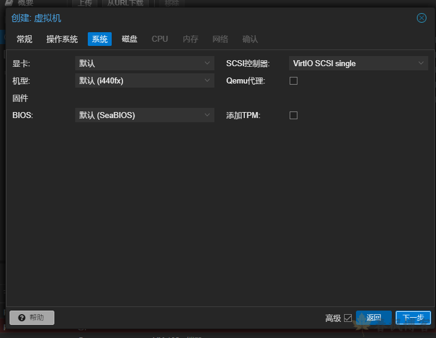Enable the Qemu代理 checkbox
This screenshot has width=436, height=338.
[293, 81]
